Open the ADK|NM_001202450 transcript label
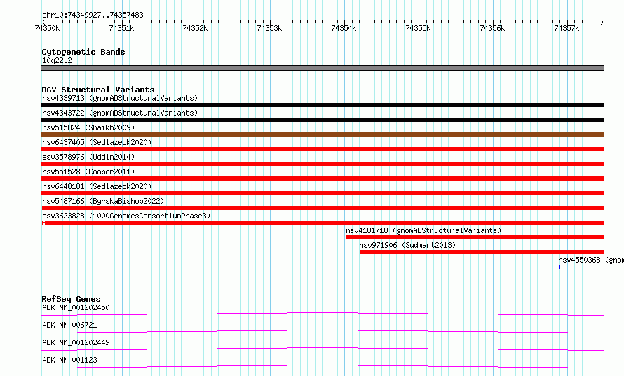This screenshot has width=624, height=376. tap(76, 307)
